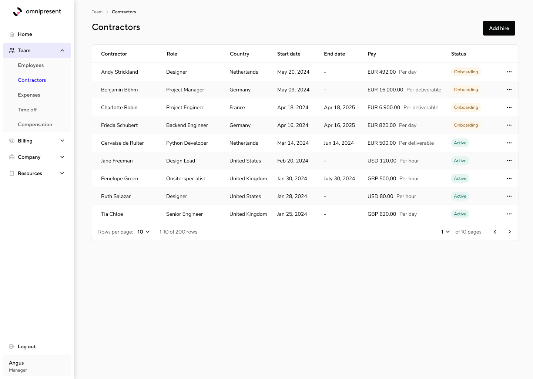
Task: Open more options for Andy Strickland
Action: tap(509, 72)
